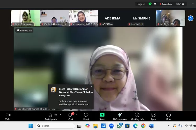
Task: Click Sign in at top bar
Action: point(141,4)
